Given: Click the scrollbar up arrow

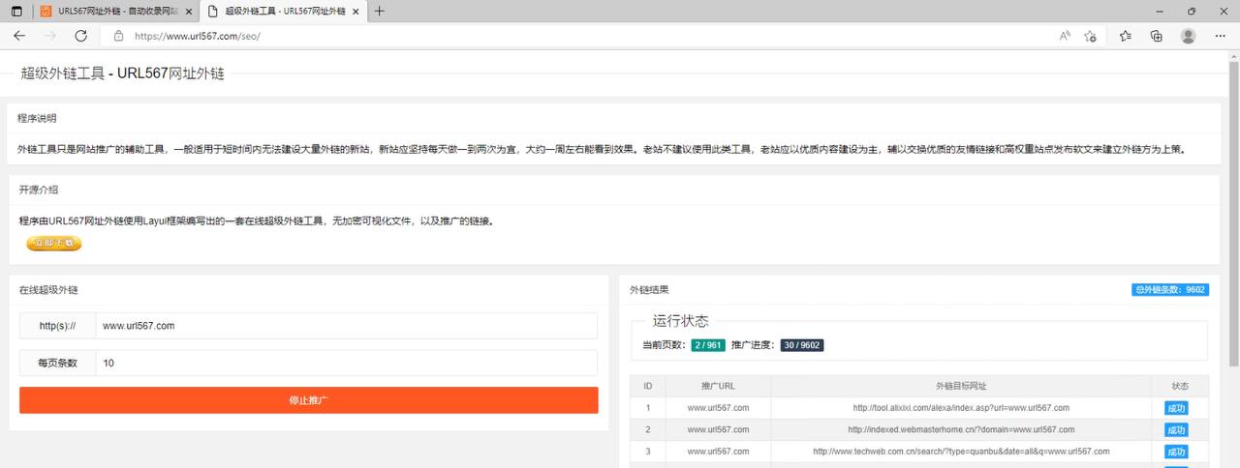Looking at the screenshot, I should pyautogui.click(x=1233, y=56).
